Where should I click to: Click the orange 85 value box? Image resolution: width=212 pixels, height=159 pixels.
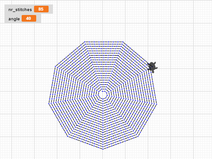[x=41, y=9]
